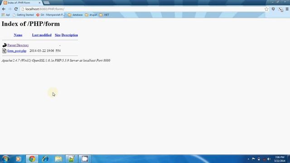Viewport: 290px width, 163px height.
Task: Click the file icon beside form_post.php
Action: (x=4, y=51)
